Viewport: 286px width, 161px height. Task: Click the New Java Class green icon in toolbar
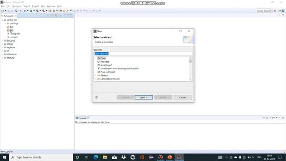[x=54, y=11]
